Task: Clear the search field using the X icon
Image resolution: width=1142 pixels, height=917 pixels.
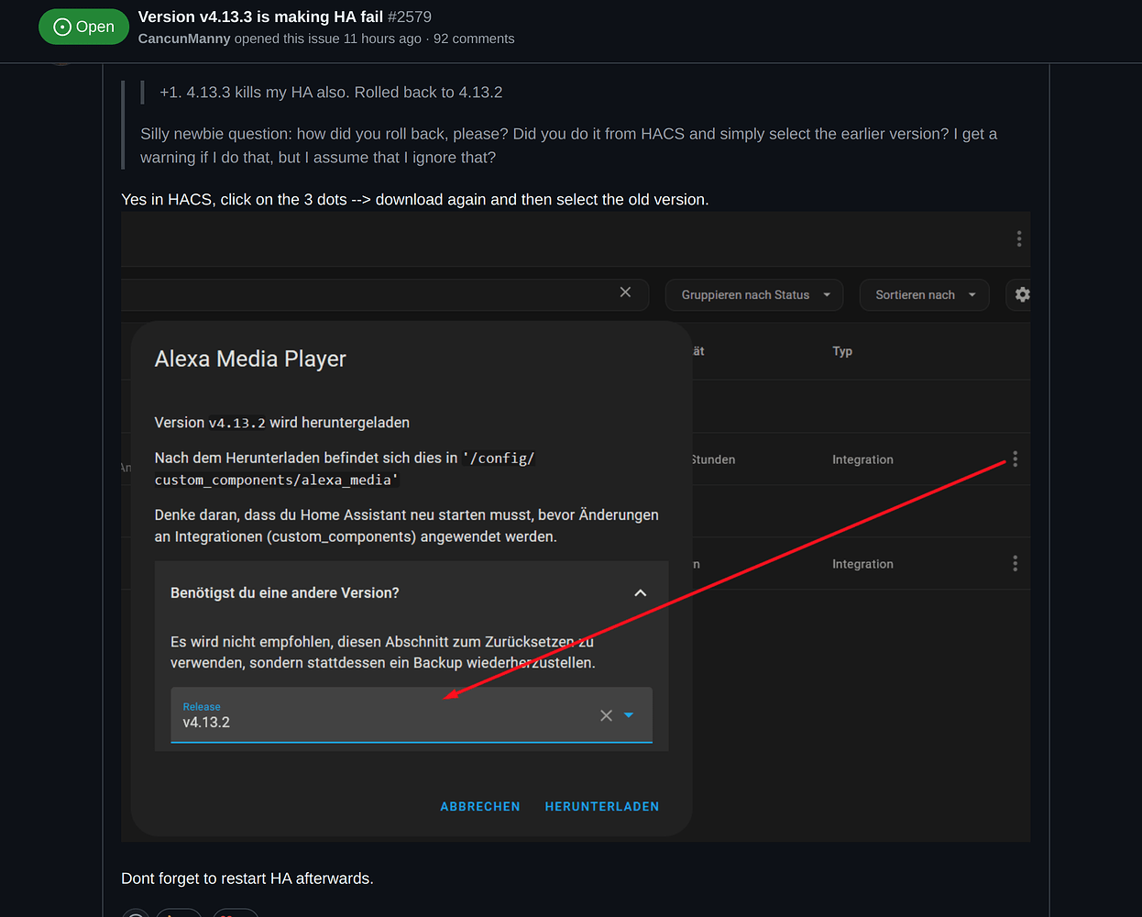Action: [x=625, y=293]
